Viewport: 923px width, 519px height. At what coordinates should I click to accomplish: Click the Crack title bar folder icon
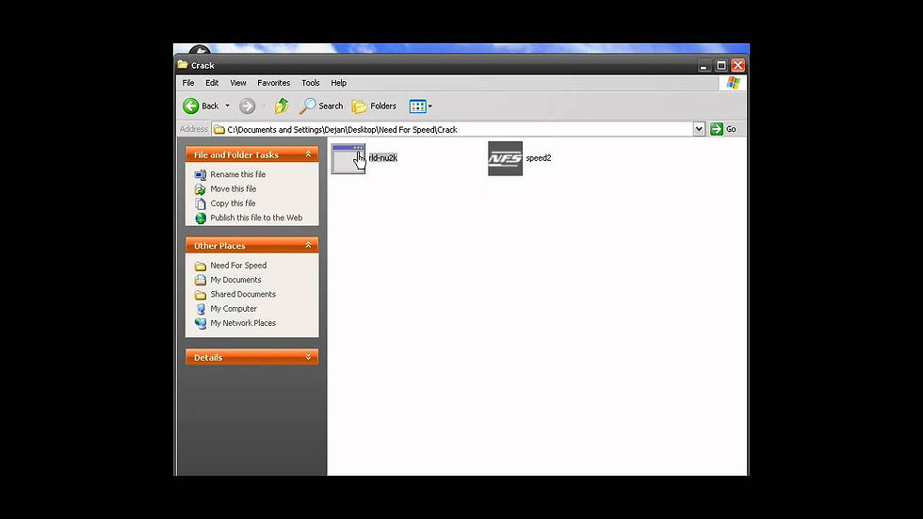pyautogui.click(x=183, y=65)
